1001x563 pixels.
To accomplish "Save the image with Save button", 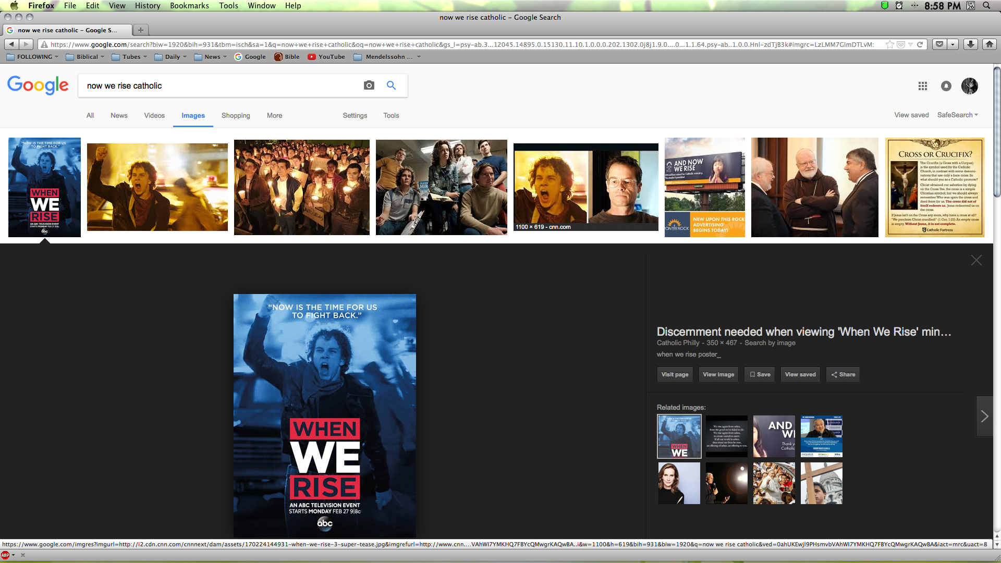I will [x=760, y=374].
